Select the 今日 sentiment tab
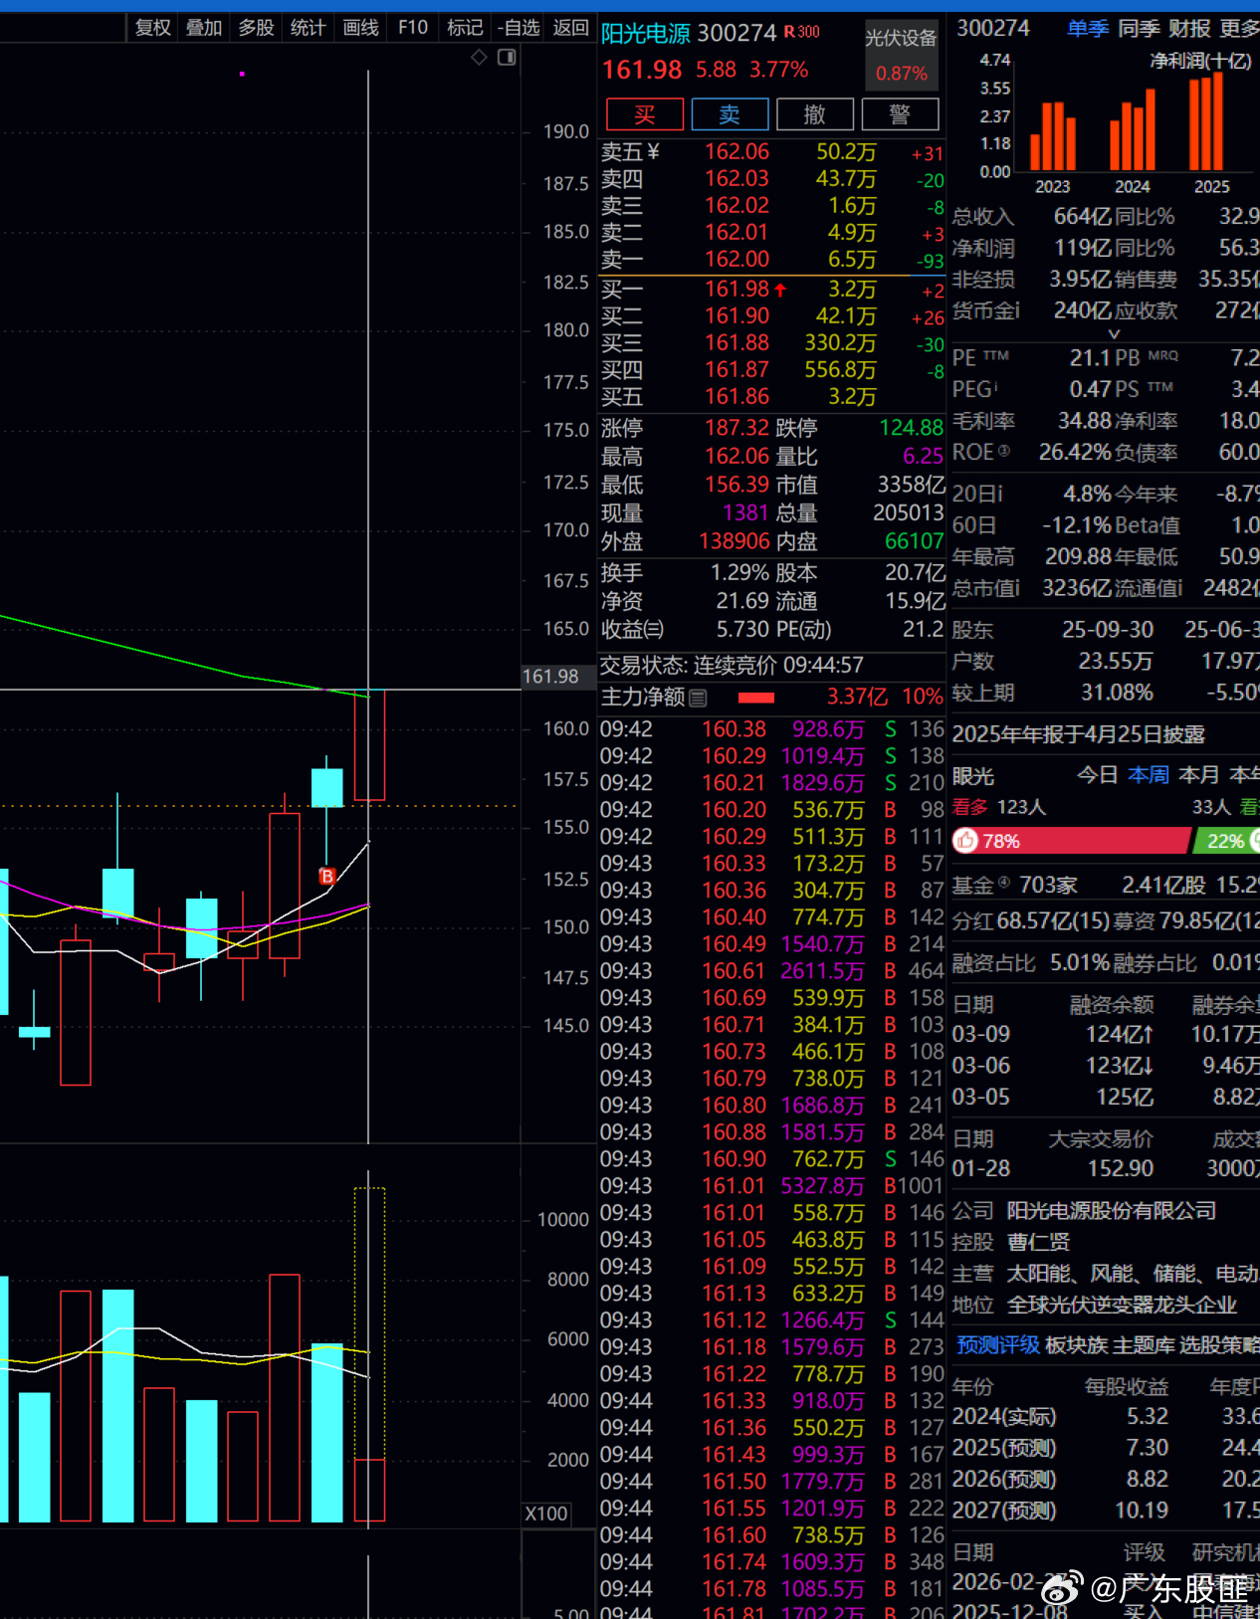1260x1619 pixels. (x=1097, y=775)
